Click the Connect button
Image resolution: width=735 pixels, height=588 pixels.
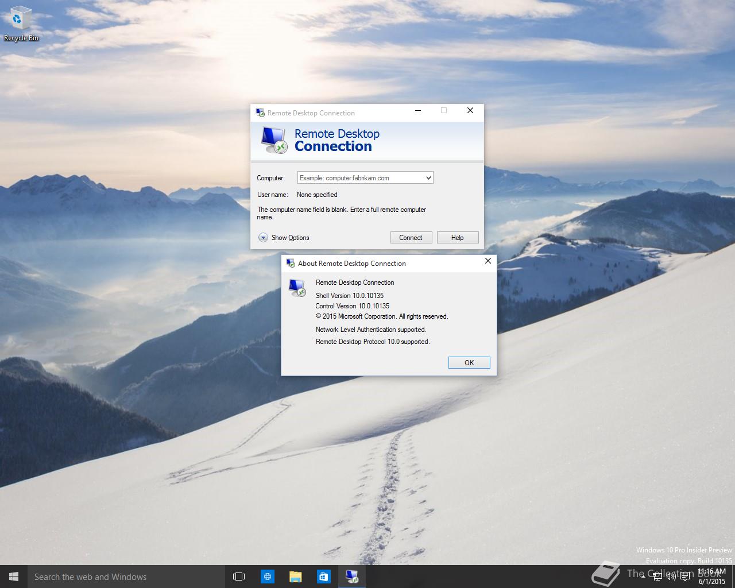[411, 238]
